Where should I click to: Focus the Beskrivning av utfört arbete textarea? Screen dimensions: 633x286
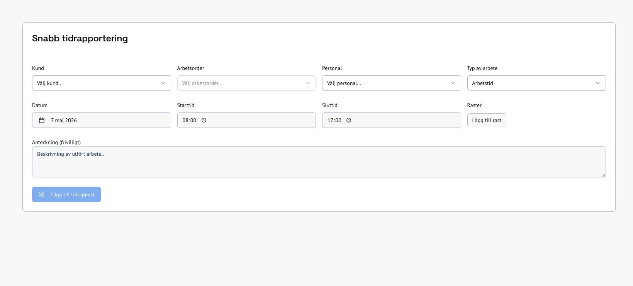319,162
